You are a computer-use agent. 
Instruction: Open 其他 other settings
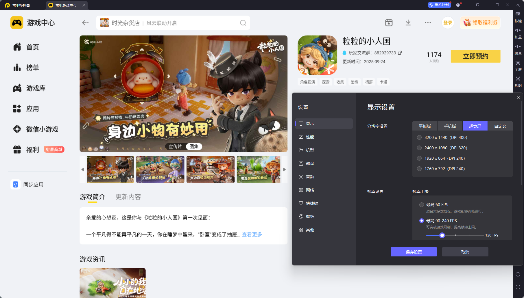point(324,230)
